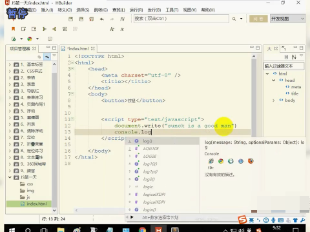The image size is (310, 232).
Task: Open Chrome from the taskbar
Action: (142, 230)
